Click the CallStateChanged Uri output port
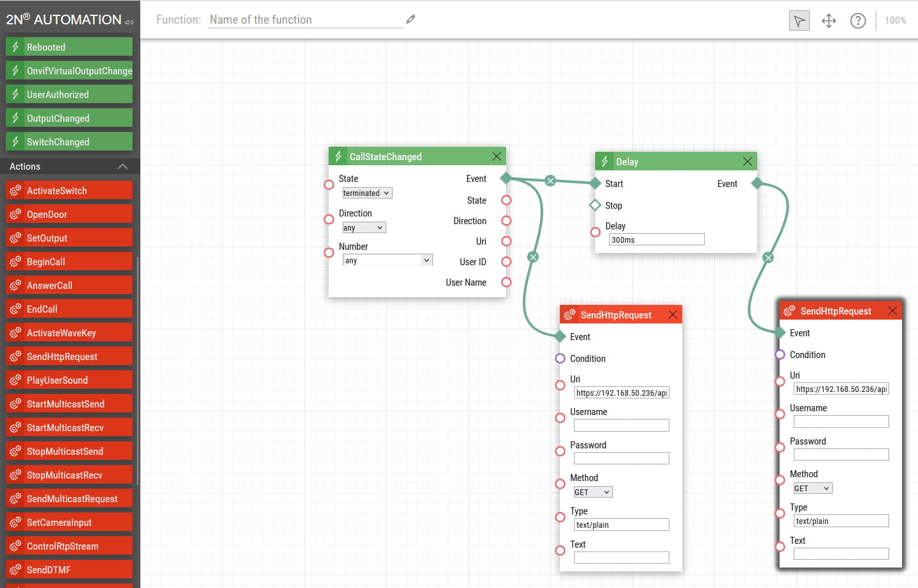 [506, 241]
